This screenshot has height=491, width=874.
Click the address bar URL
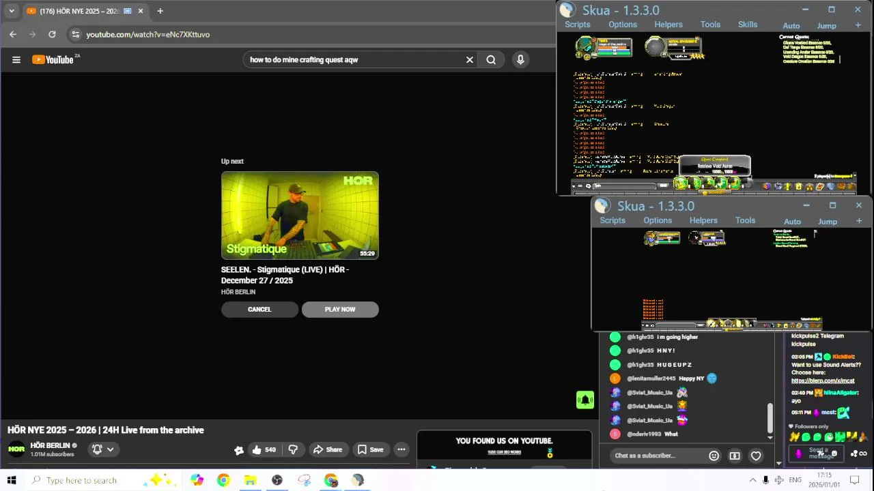click(148, 34)
